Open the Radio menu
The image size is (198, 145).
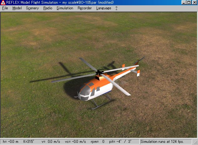(x=48, y=8)
